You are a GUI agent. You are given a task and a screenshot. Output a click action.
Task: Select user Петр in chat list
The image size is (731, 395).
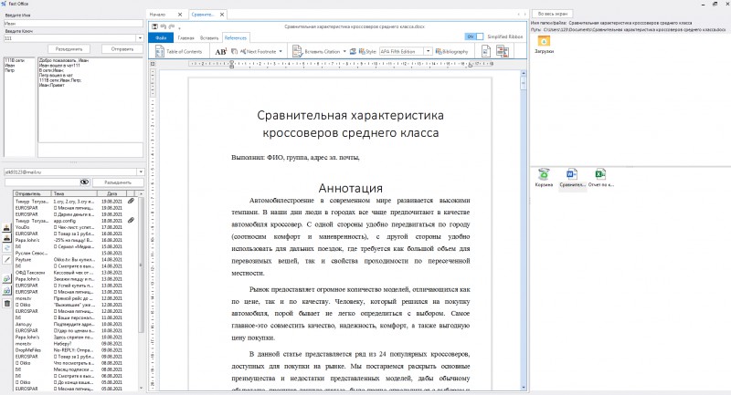pos(10,70)
